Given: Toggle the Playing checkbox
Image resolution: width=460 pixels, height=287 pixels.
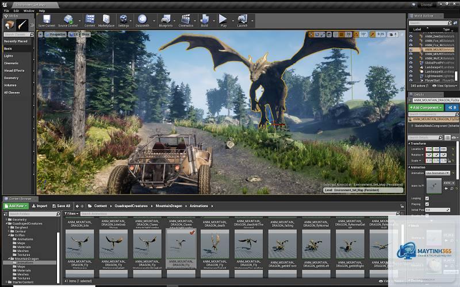Looking at the screenshot, I should (427, 204).
